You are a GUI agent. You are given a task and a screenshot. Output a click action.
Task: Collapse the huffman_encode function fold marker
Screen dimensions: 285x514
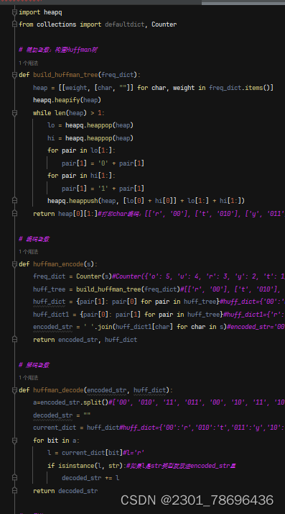pos(14,264)
